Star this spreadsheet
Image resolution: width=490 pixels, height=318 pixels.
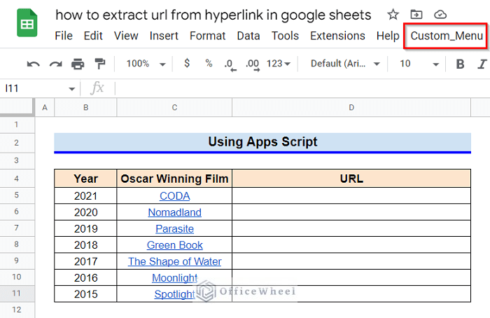click(x=393, y=15)
